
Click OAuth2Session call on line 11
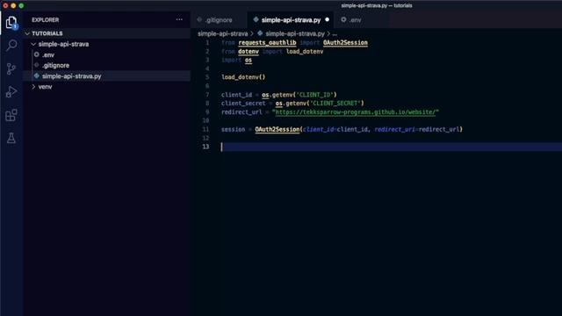click(x=277, y=129)
